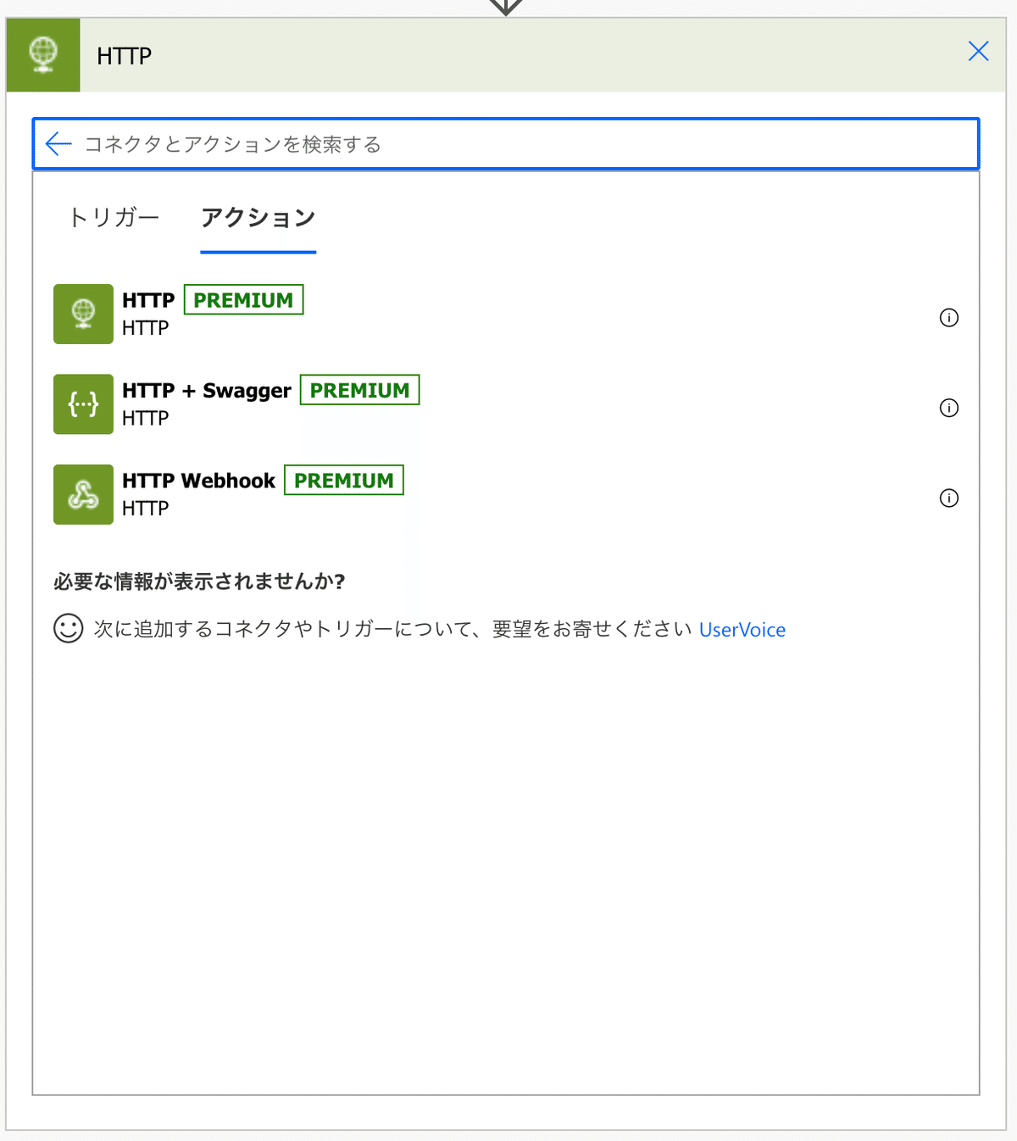Show info for the HTTP action
Image resolution: width=1017 pixels, height=1141 pixels.
pos(949,318)
